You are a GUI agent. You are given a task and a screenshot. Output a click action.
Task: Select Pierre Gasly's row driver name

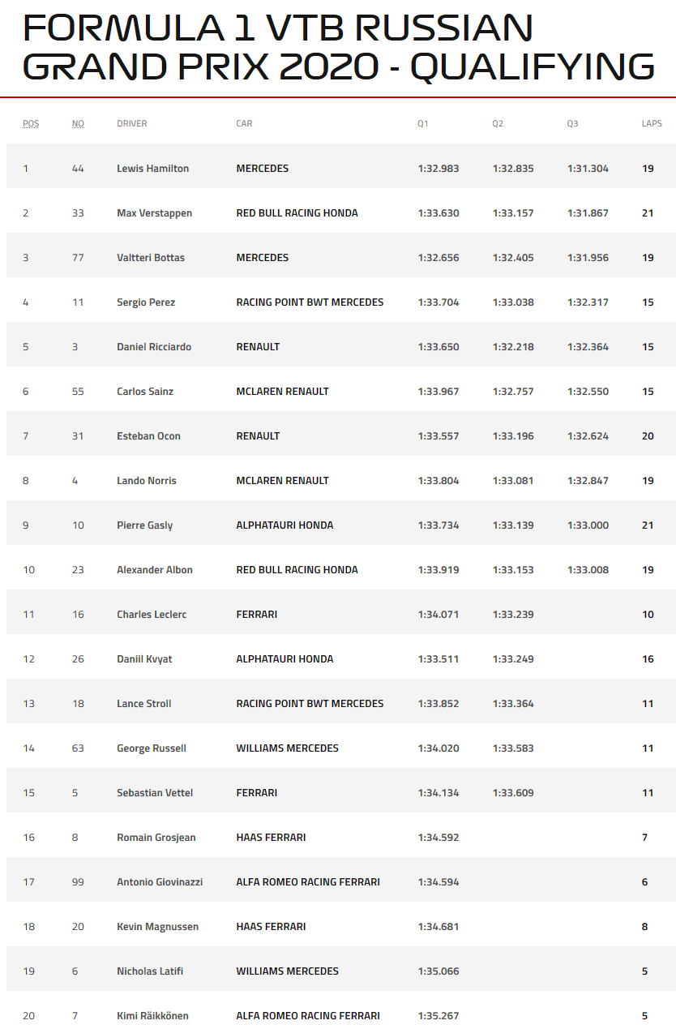pos(144,525)
